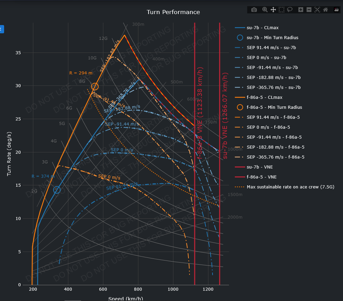Click the Zoom Out minus icon

[309, 10]
